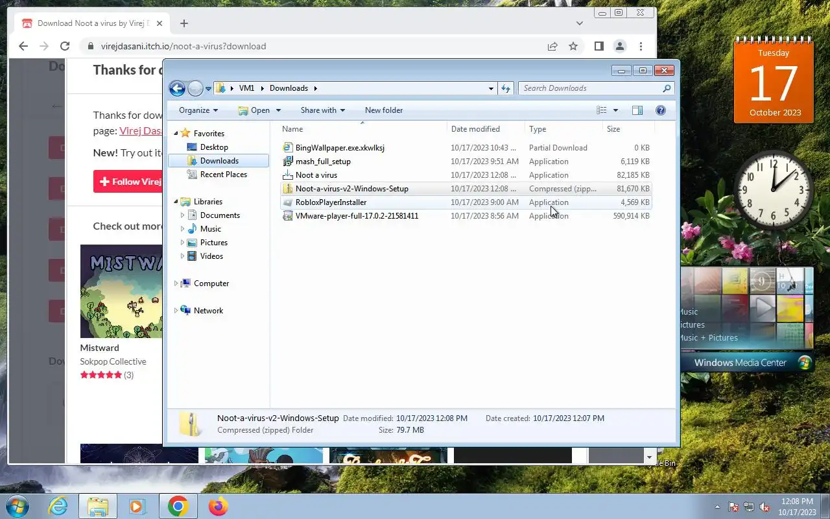Toggle the Chrome side panel icon

click(x=599, y=46)
